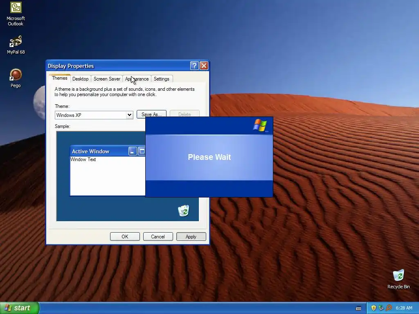Click the minimize button of the sample Active Window

point(133,151)
